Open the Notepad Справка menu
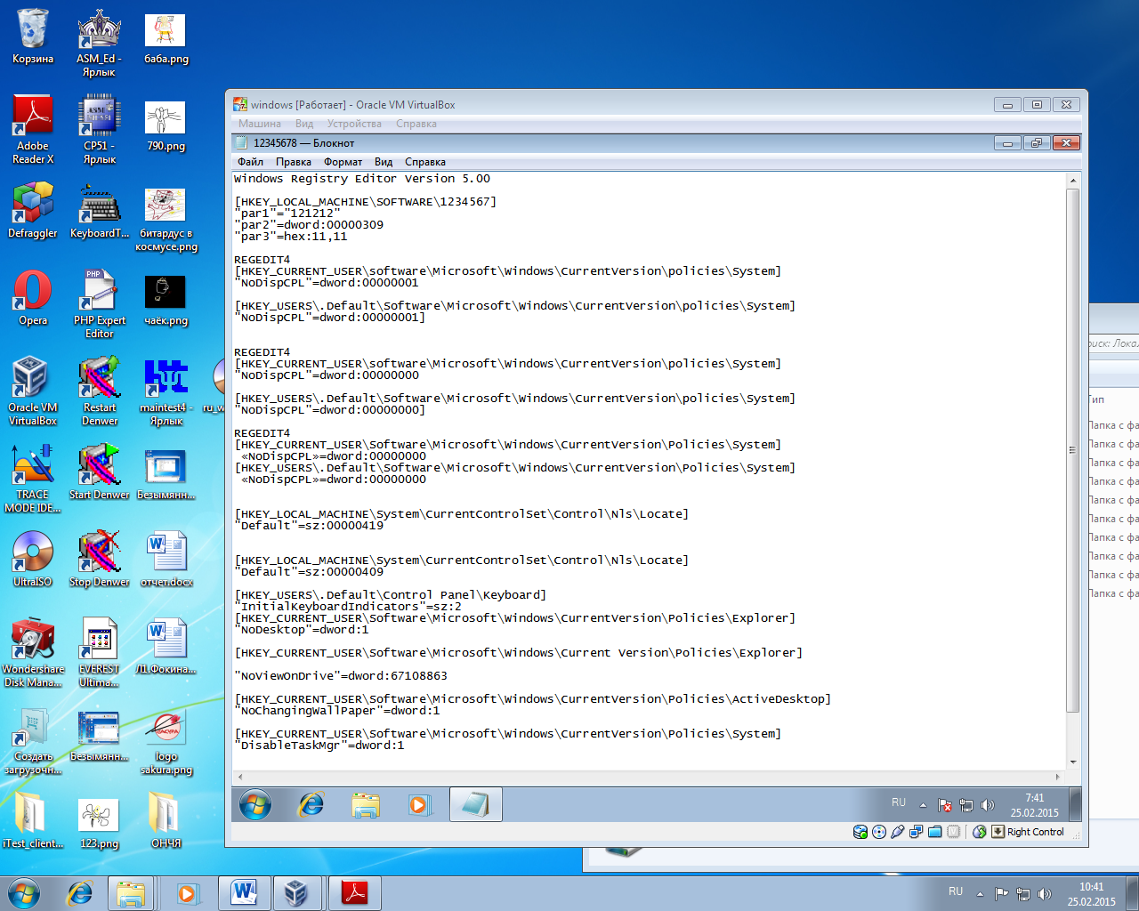This screenshot has height=911, width=1139. point(424,162)
